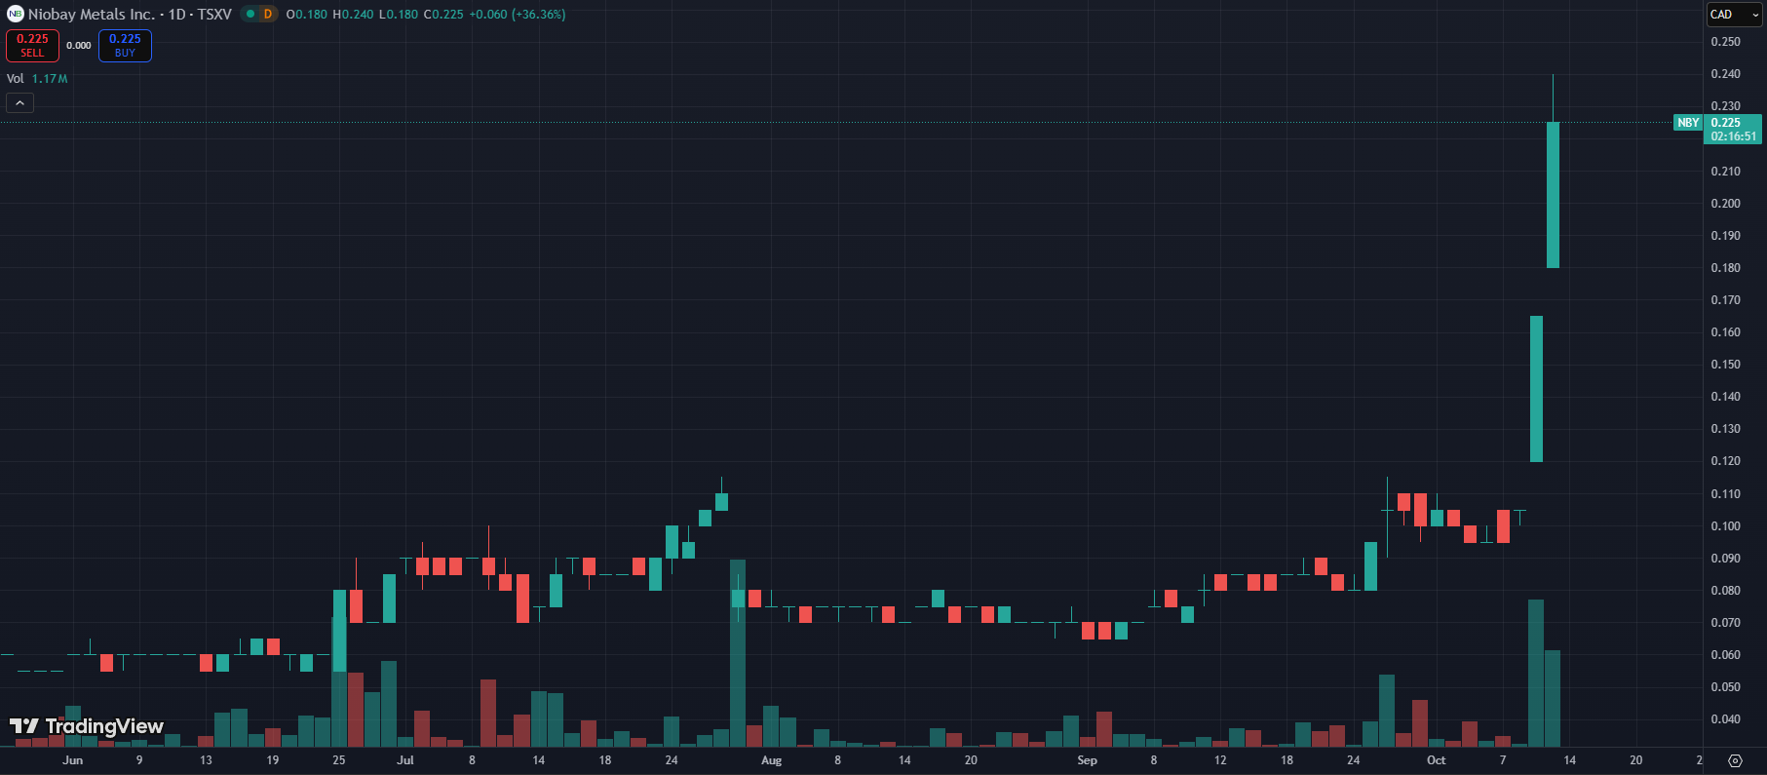1767x775 pixels.
Task: Collapse the indicator legend with chevron button
Action: (x=19, y=102)
